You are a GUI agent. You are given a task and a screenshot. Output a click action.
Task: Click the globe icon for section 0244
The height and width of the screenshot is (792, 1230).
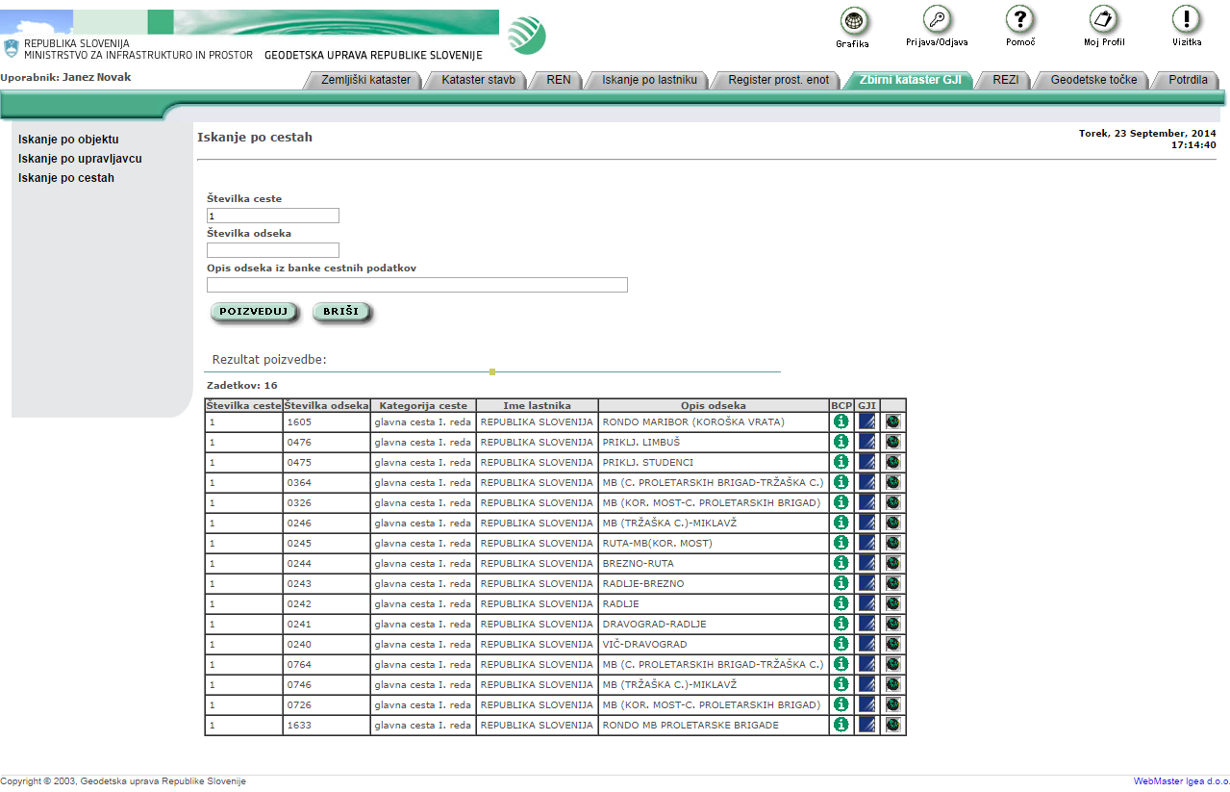tap(893, 563)
